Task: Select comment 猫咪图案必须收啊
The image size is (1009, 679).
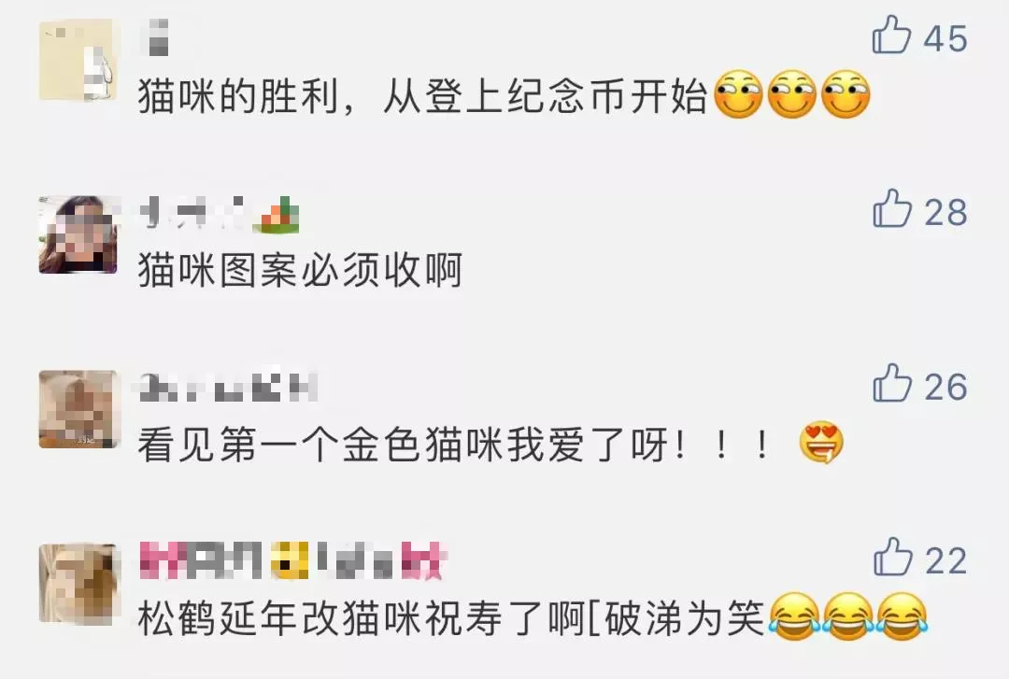Action: [300, 270]
